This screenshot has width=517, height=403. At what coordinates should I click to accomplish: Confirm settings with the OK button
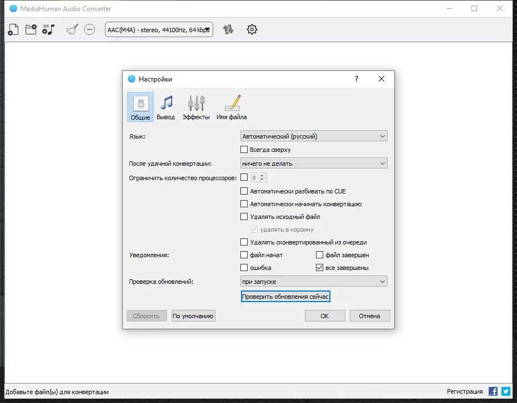click(x=325, y=316)
